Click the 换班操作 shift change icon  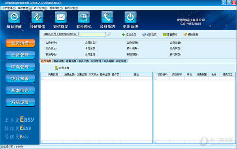pos(38,17)
